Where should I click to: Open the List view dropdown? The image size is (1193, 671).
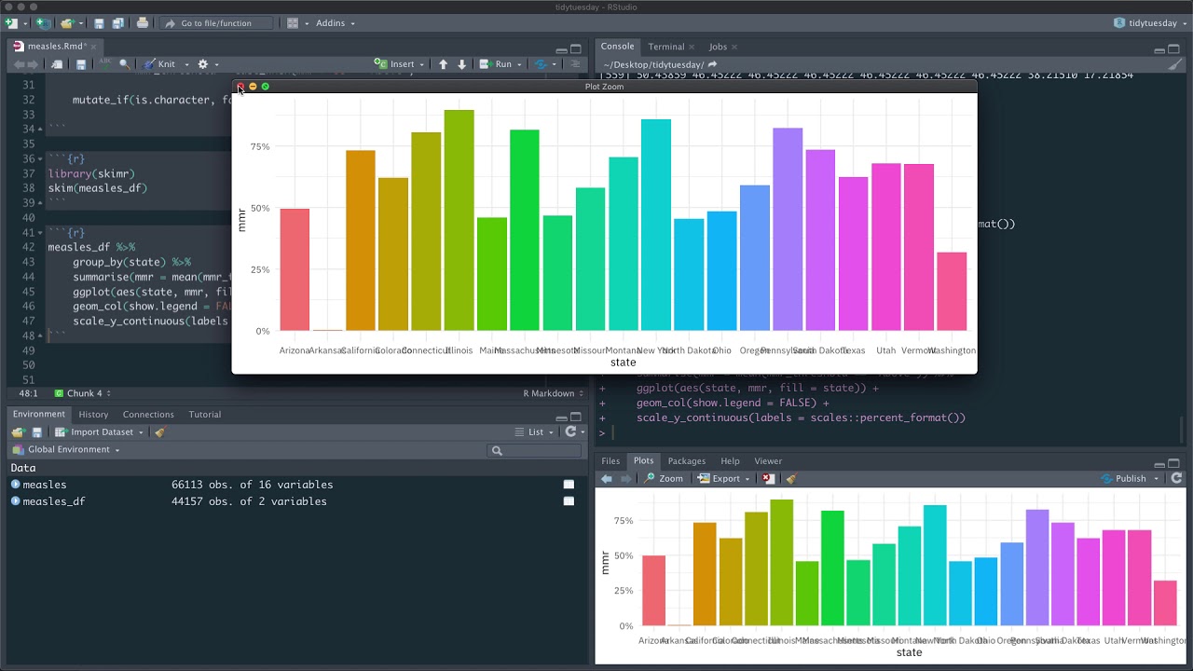pos(535,432)
